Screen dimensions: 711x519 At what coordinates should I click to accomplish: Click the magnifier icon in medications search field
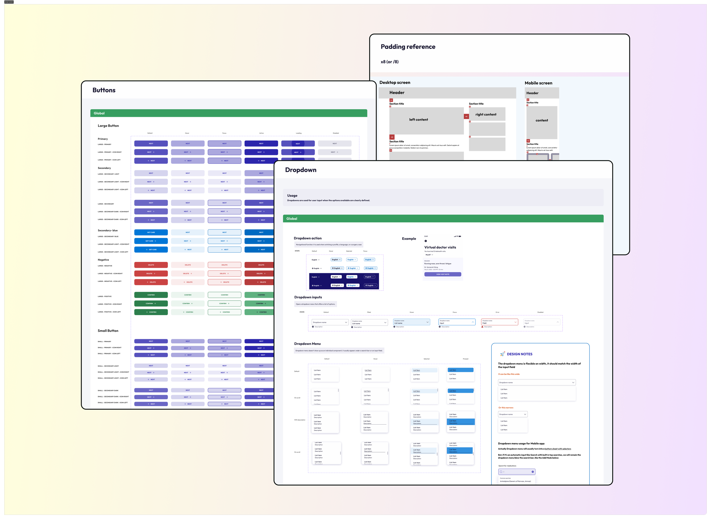[501, 472]
